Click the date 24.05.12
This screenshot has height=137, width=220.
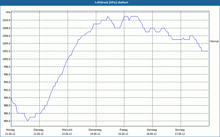click(95, 134)
